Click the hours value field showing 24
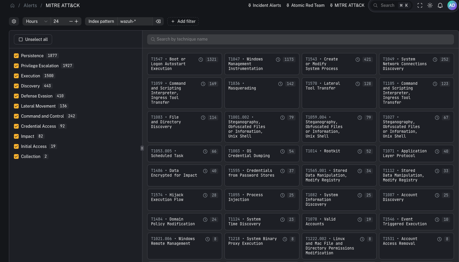 coord(59,21)
